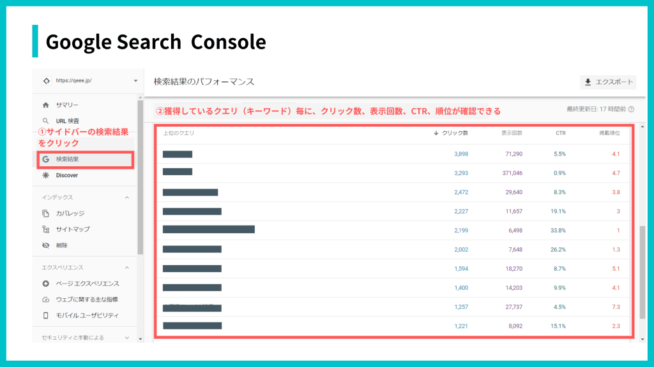Sort by 掲載順位 column header

coord(609,133)
